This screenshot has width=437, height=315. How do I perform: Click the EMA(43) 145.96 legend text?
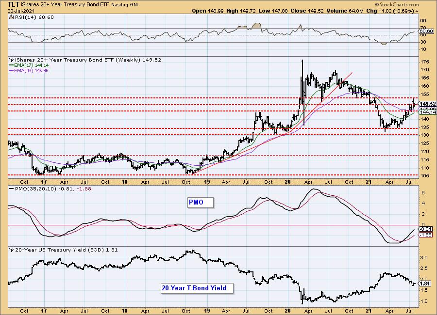(x=32, y=70)
